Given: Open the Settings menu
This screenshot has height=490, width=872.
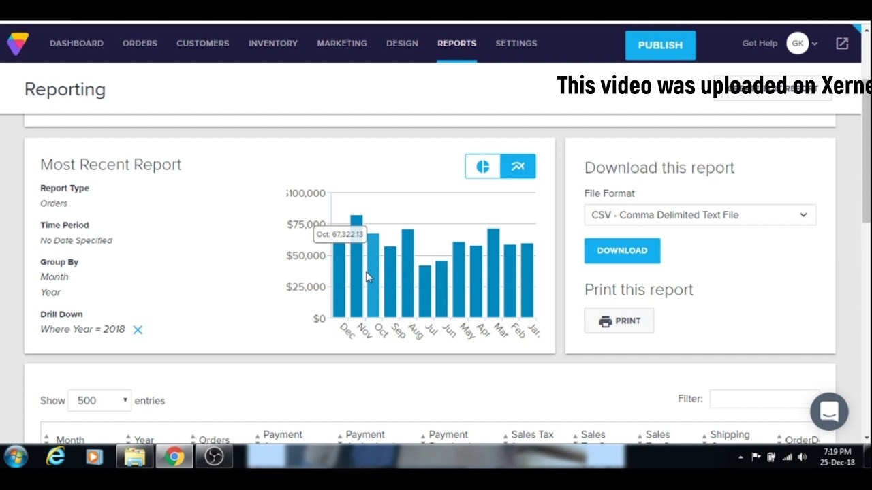Looking at the screenshot, I should tap(516, 44).
